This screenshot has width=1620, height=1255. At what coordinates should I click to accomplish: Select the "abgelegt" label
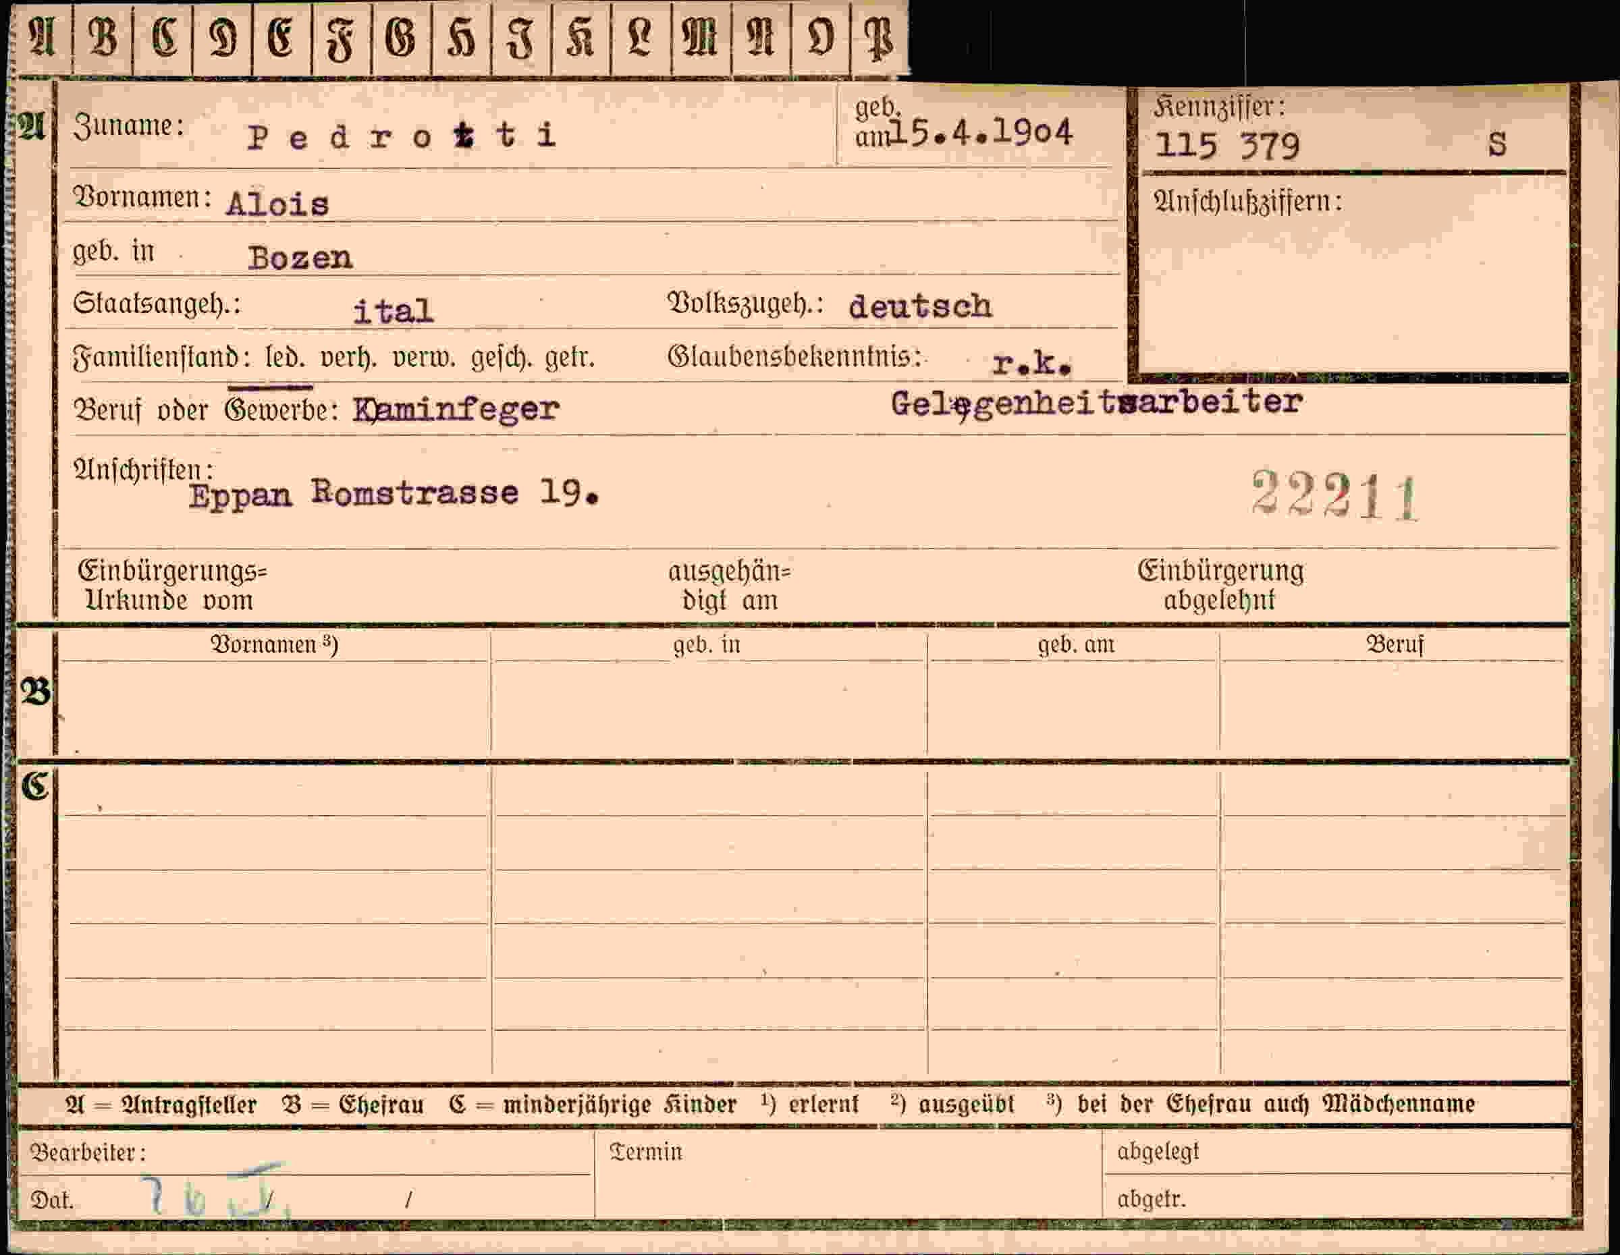click(x=1157, y=1151)
